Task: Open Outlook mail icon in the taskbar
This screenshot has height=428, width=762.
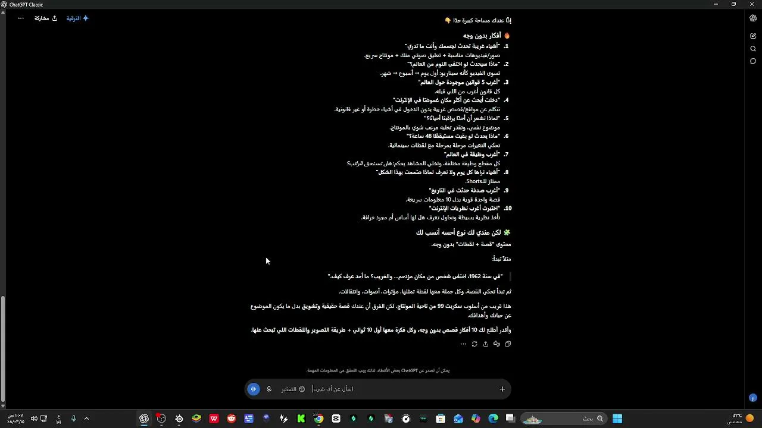Action: point(458,419)
